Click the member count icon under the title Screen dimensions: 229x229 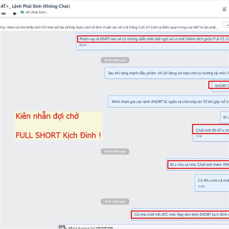15,14
